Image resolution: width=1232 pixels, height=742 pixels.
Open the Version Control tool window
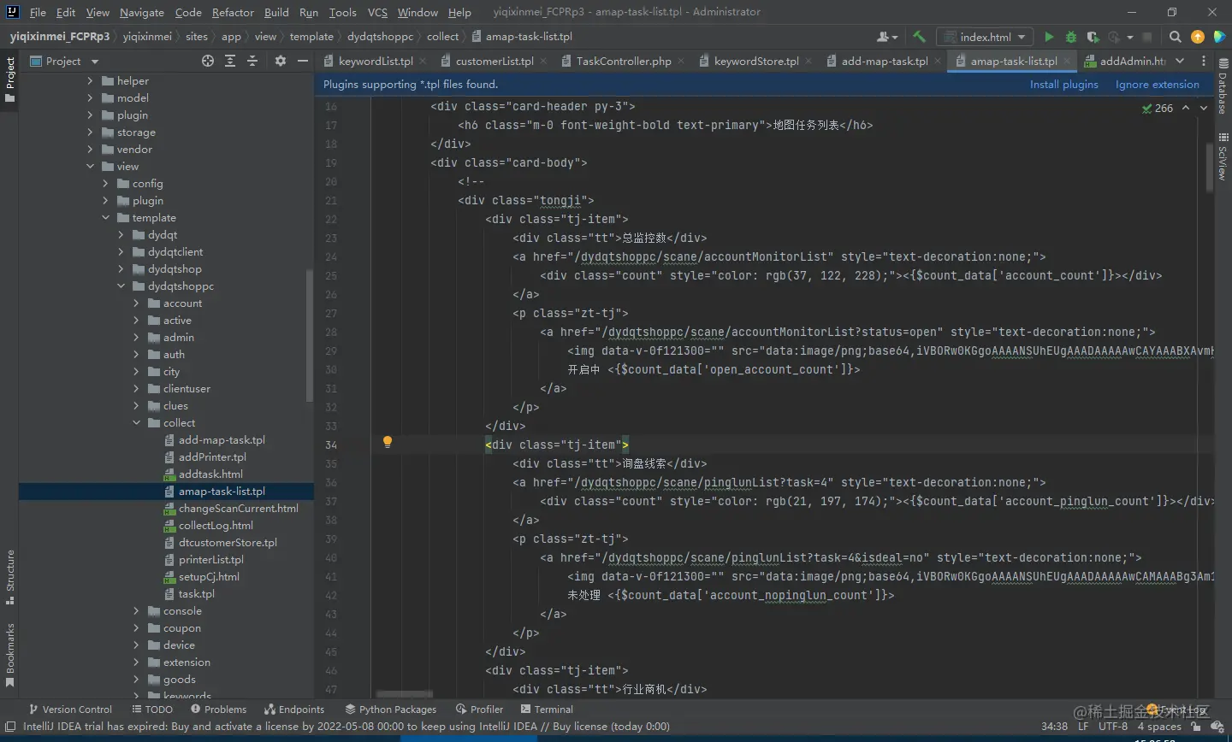pyautogui.click(x=70, y=709)
